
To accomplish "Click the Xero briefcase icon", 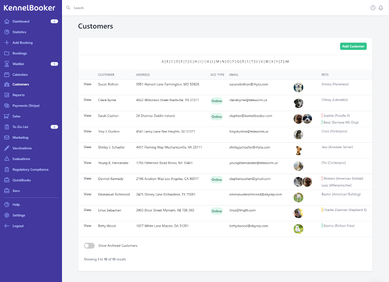I will (6, 191).
